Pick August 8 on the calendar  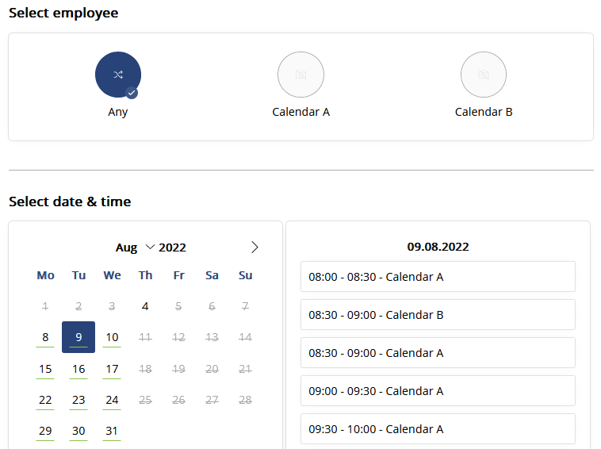click(45, 337)
